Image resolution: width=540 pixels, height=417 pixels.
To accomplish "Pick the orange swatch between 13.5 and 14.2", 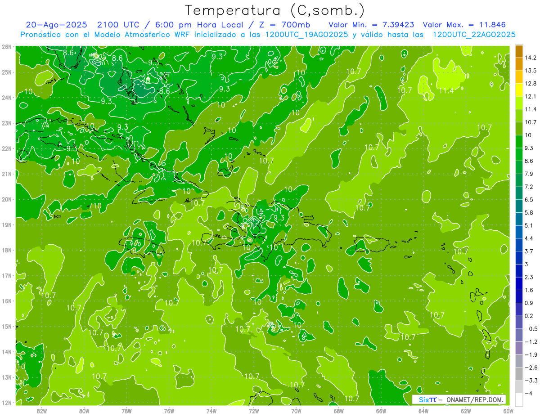I will point(519,64).
